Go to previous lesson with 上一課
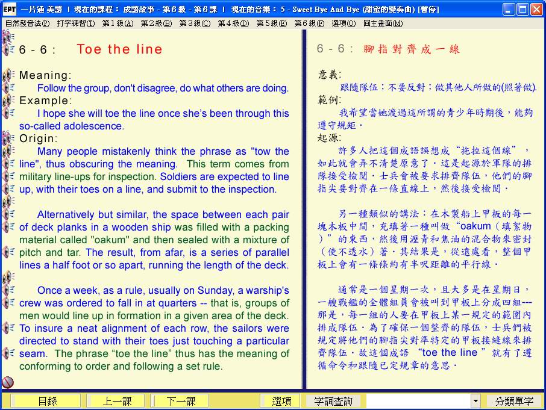The width and height of the screenshot is (546, 410). tap(115, 401)
